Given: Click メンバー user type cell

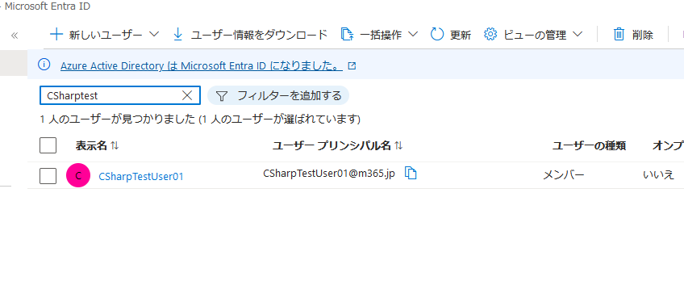Looking at the screenshot, I should 563,175.
